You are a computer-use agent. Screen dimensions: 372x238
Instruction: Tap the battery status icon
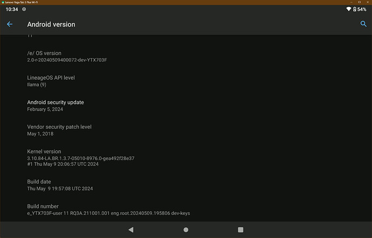pos(354,9)
